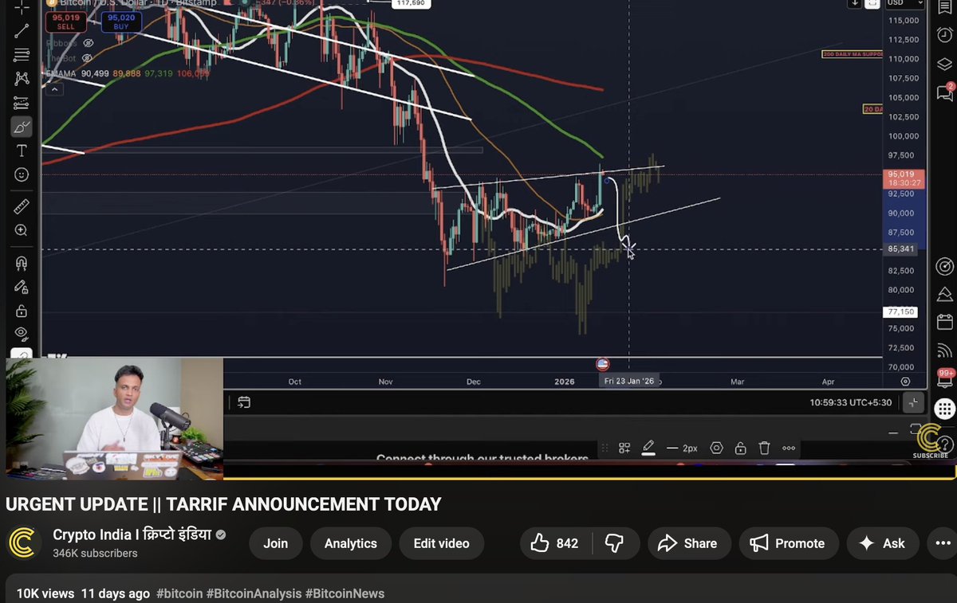Screen dimensions: 957x603
Task: Open the news feed broadcast icon
Action: pos(945,350)
